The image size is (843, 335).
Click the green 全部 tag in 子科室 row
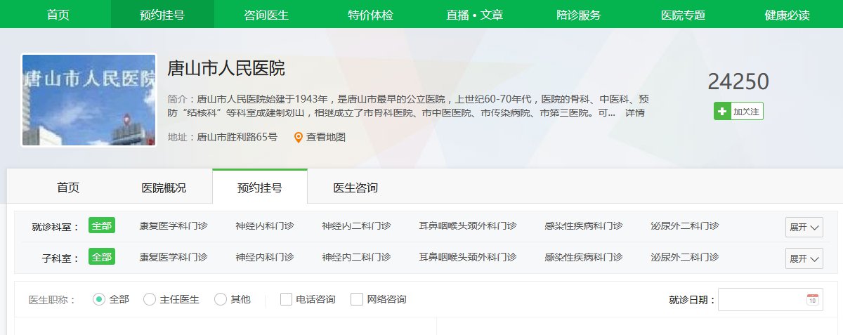102,257
